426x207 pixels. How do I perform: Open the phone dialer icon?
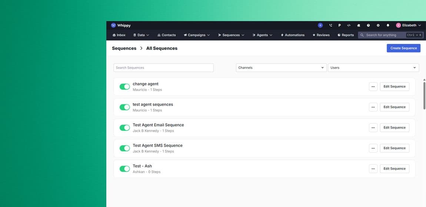pos(330,26)
